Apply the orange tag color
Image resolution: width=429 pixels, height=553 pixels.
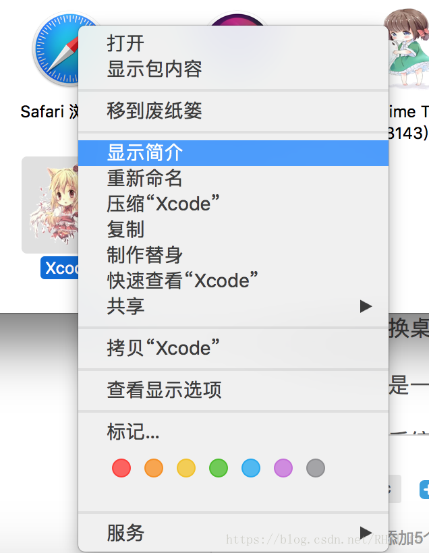pos(154,468)
